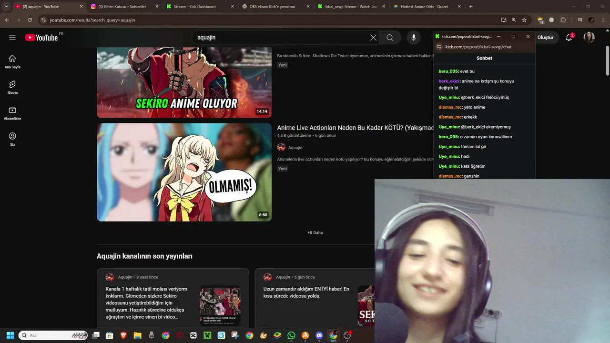Switch to OBS ekranı Kick'e yansıtma tab

coord(275,6)
